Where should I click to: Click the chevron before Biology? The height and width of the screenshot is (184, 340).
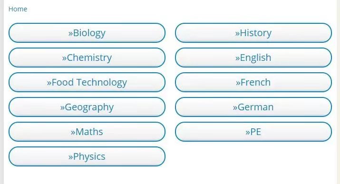(x=70, y=34)
